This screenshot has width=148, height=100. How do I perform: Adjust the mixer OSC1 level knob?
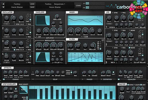point(71,31)
